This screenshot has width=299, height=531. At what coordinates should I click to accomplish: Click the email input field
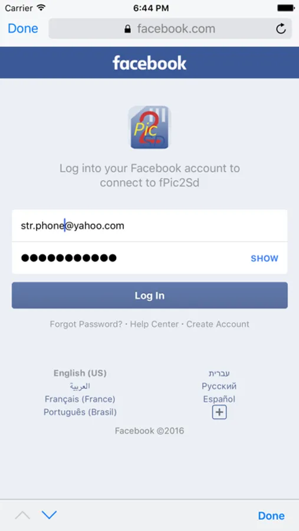pyautogui.click(x=150, y=225)
